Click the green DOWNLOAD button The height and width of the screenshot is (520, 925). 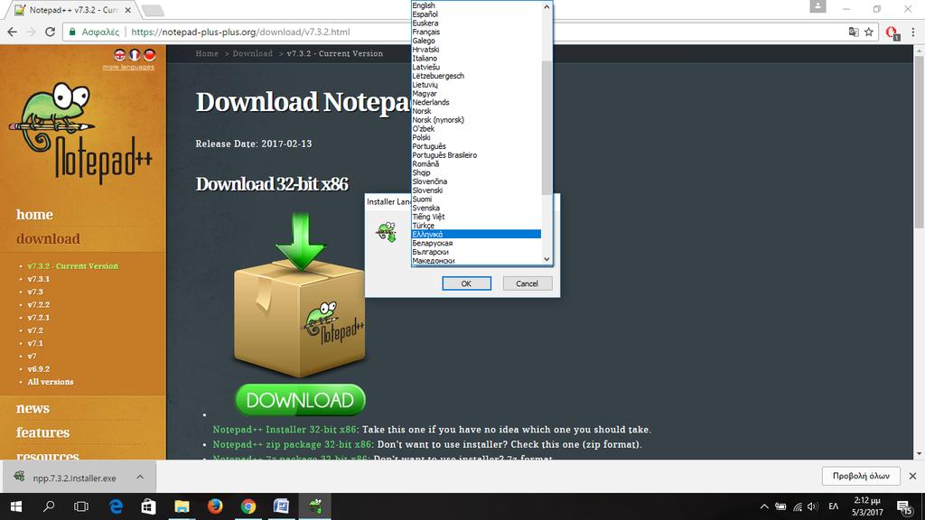click(x=300, y=400)
